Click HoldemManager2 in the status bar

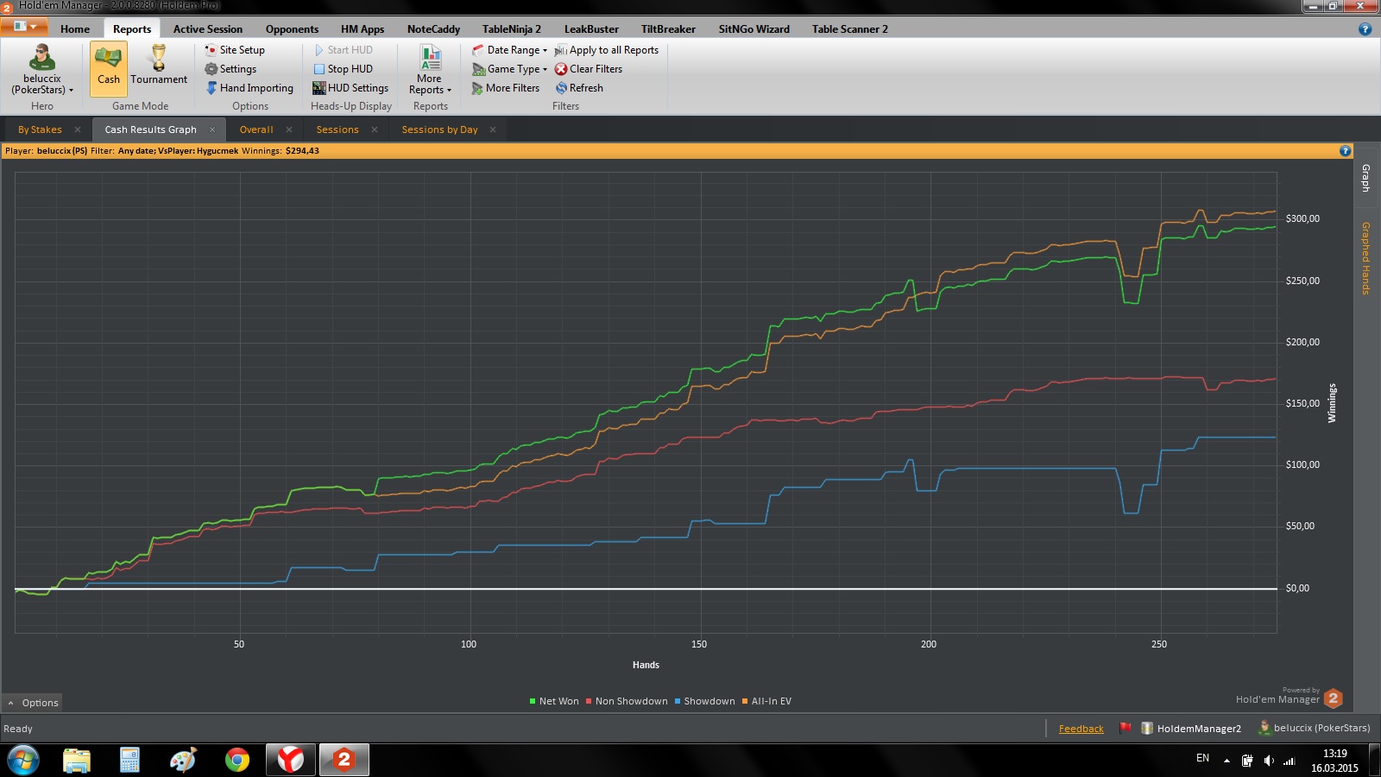point(1191,729)
